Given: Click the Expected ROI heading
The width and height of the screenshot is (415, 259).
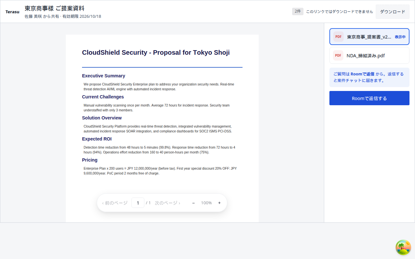Looking at the screenshot, I should (97, 139).
